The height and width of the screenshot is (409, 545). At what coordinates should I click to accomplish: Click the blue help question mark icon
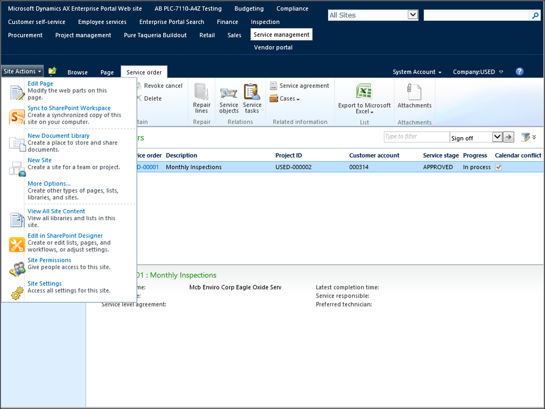520,72
